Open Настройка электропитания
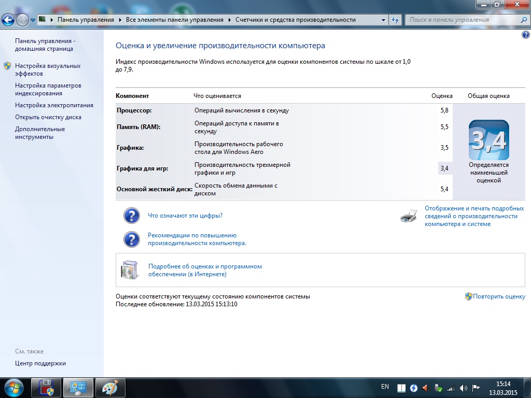 tap(54, 105)
